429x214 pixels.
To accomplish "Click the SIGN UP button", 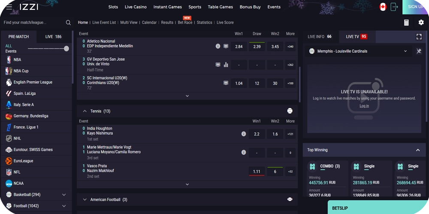I will point(416,7).
